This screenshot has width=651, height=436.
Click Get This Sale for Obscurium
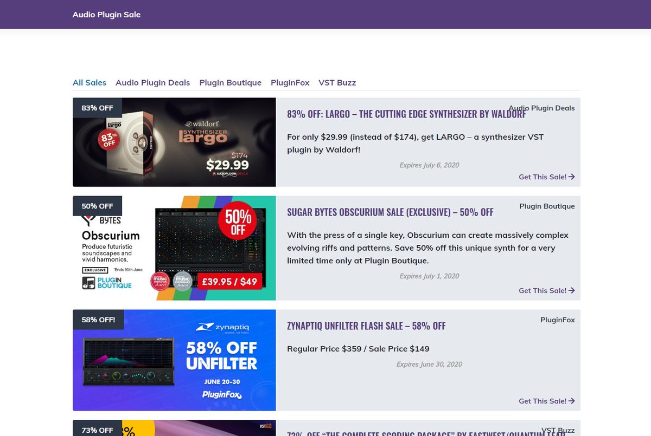pyautogui.click(x=547, y=291)
